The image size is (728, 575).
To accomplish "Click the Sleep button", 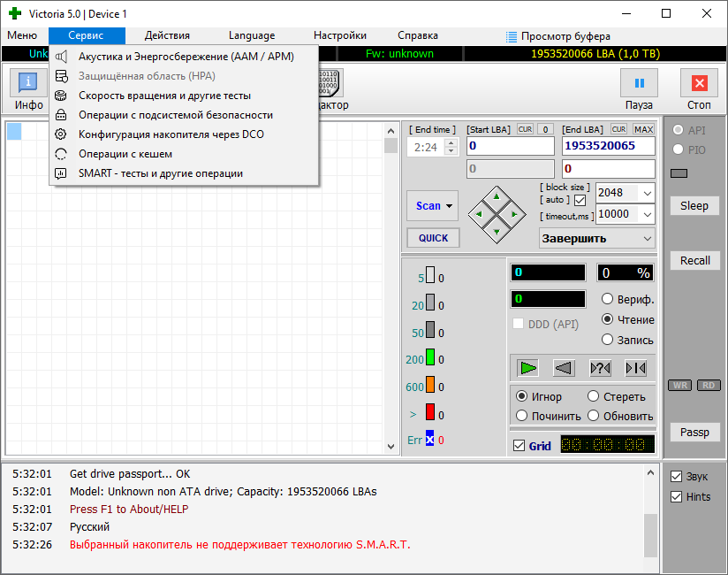I will 694,205.
